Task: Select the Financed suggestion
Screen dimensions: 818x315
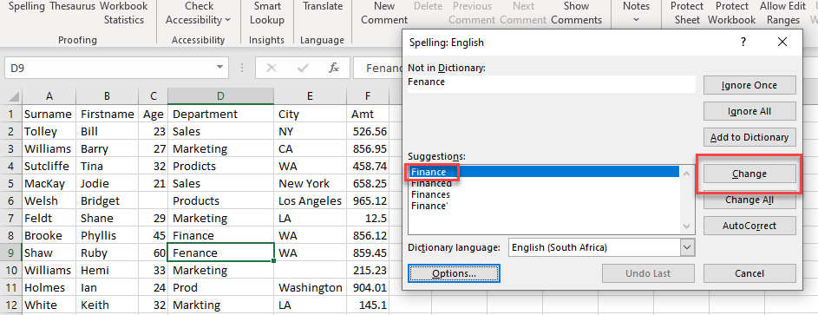Action: 544,184
